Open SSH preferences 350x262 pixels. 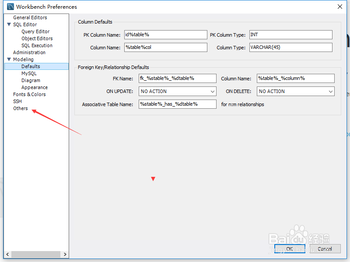click(x=17, y=101)
